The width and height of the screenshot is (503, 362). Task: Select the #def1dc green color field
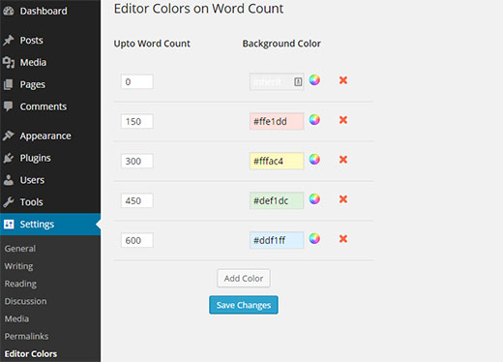click(277, 200)
